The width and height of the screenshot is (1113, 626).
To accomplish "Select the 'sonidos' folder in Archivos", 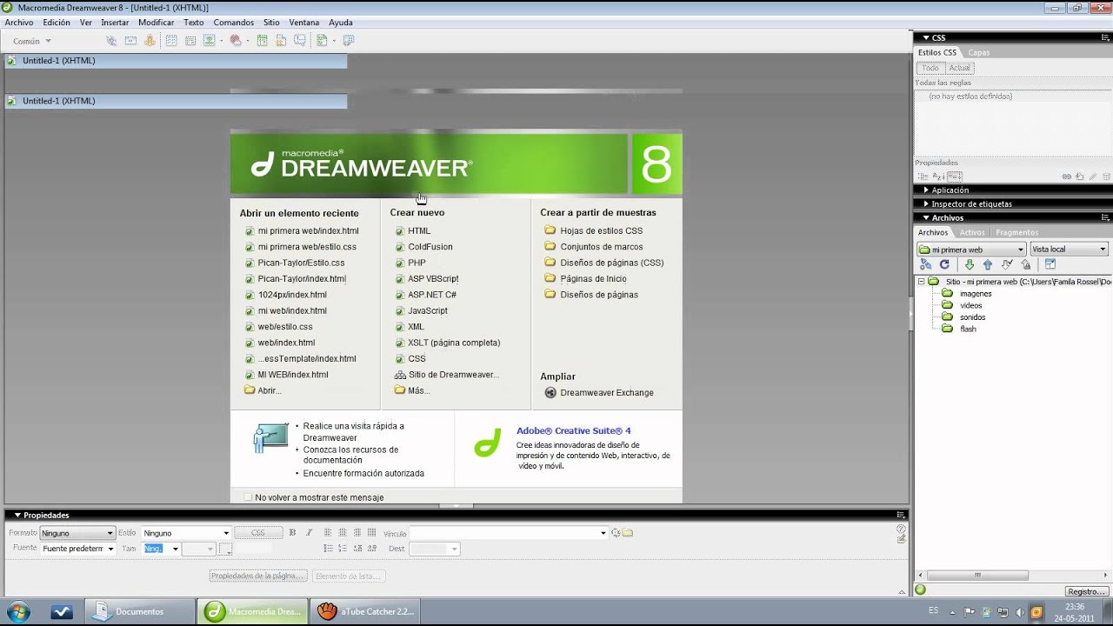I will pyautogui.click(x=972, y=317).
